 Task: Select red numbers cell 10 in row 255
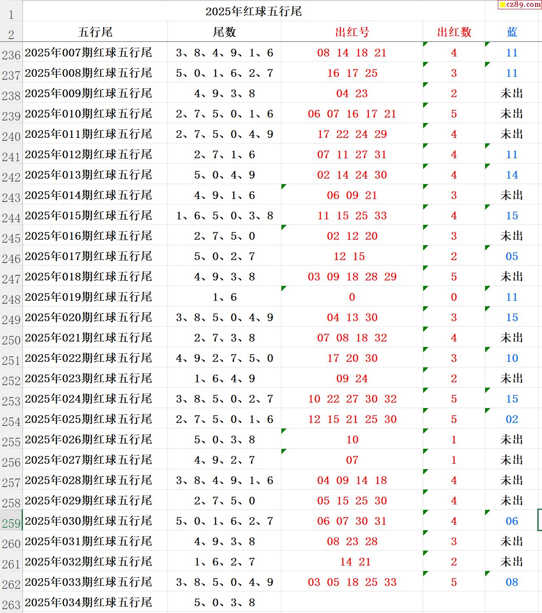352,439
